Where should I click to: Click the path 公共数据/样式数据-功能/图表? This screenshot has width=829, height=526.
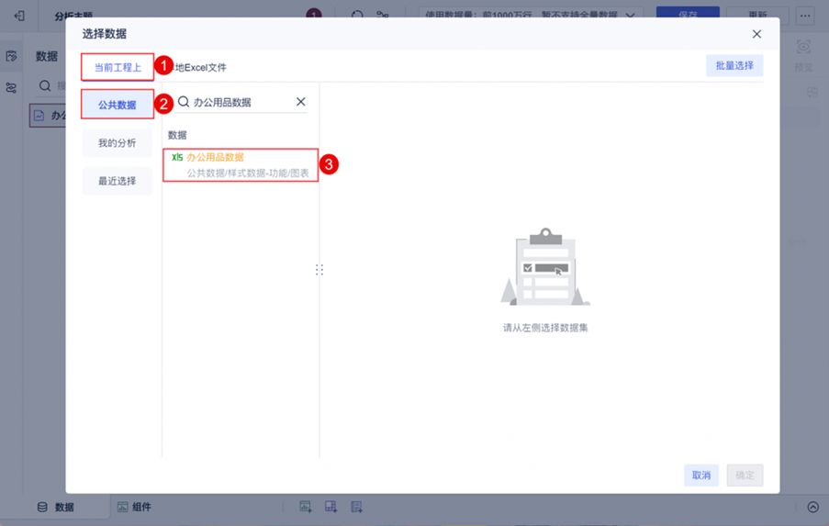248,173
